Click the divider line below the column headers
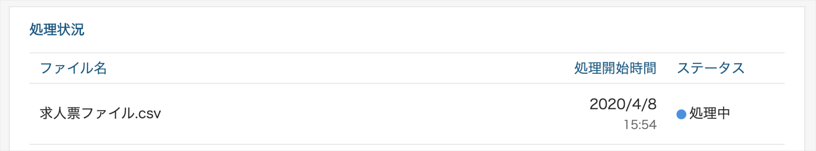 click(x=407, y=83)
